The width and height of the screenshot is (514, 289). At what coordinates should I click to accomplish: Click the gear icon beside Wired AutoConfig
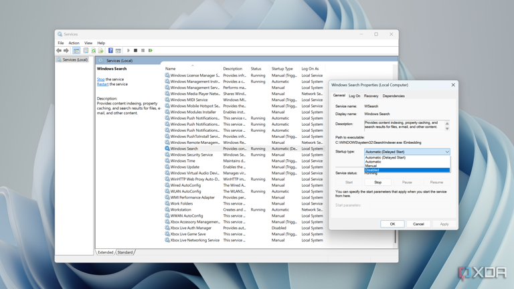(167, 185)
